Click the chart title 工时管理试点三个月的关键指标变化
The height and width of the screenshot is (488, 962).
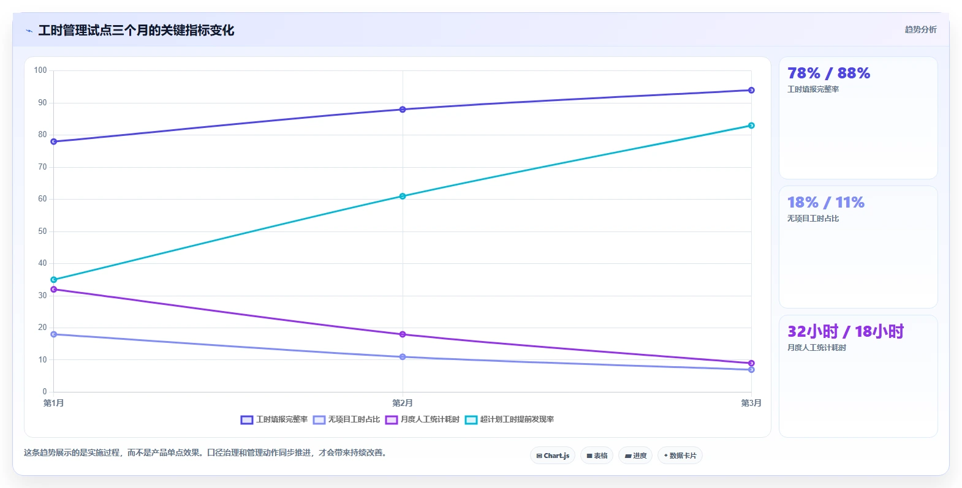tap(136, 31)
